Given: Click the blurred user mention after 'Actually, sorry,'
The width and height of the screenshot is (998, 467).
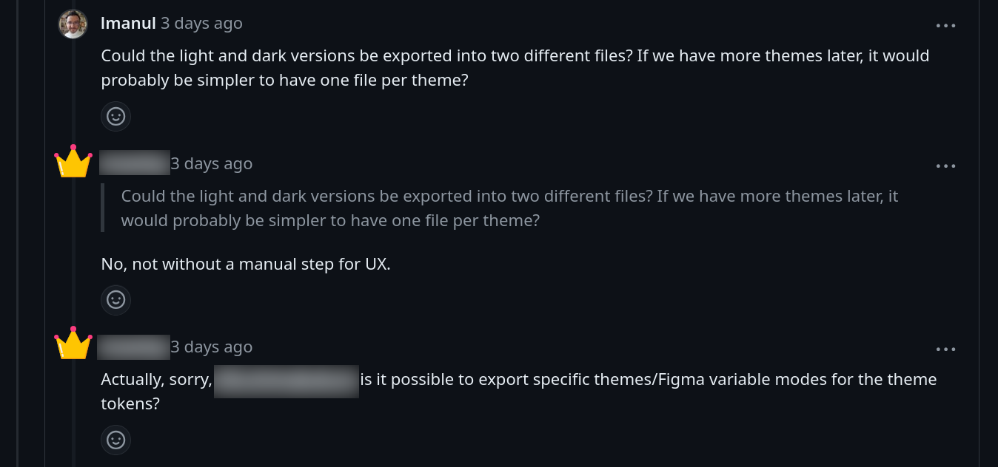Looking at the screenshot, I should (x=287, y=381).
